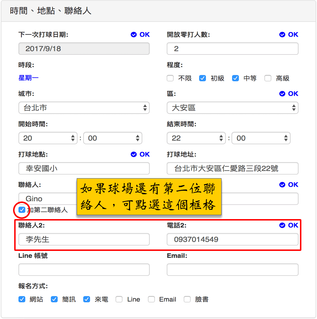Click the 星期一 link under 時段

click(28, 78)
